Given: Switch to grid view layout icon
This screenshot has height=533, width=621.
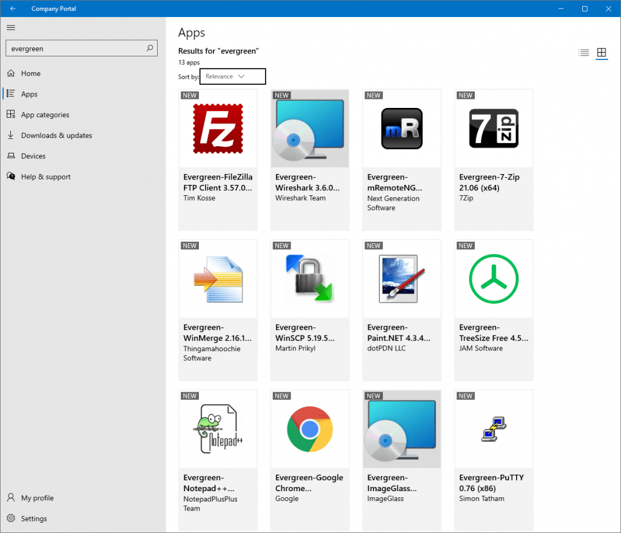Looking at the screenshot, I should coord(602,52).
